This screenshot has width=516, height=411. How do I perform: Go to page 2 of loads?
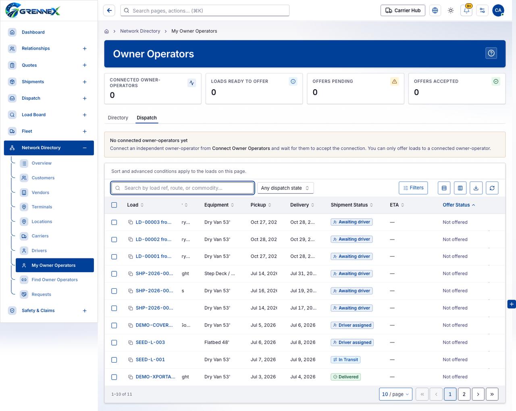pos(464,394)
